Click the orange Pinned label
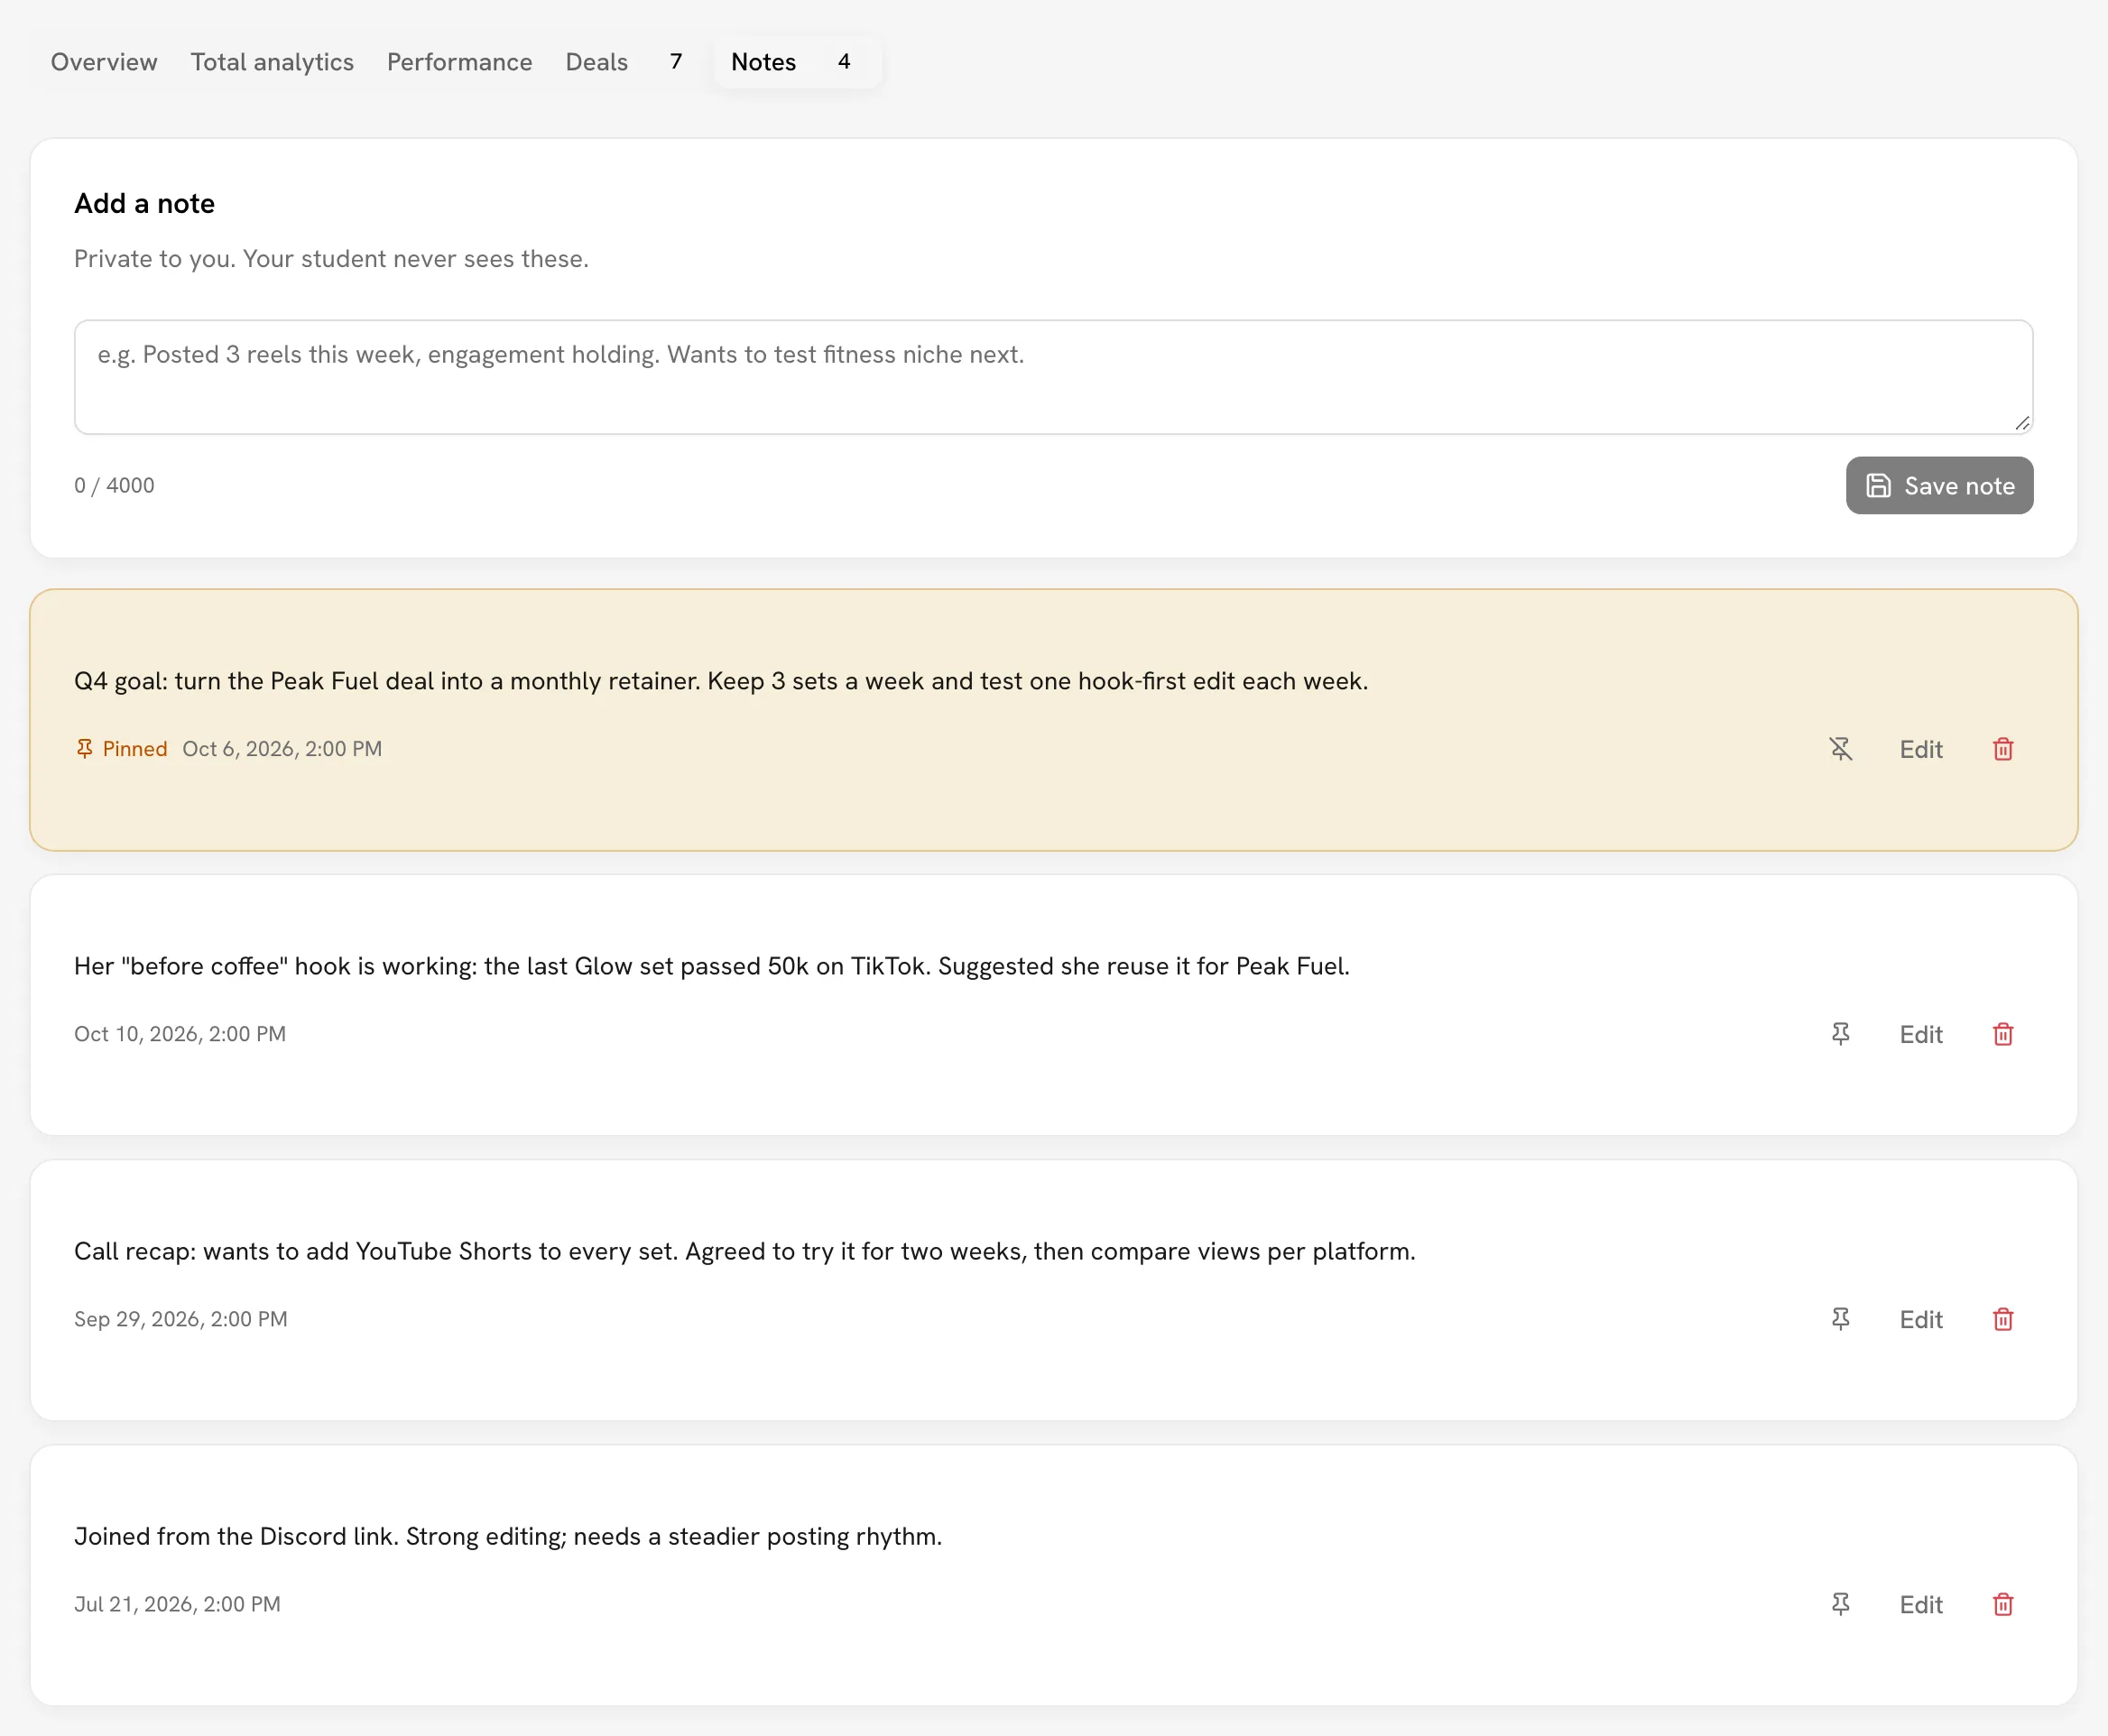 pyautogui.click(x=121, y=749)
